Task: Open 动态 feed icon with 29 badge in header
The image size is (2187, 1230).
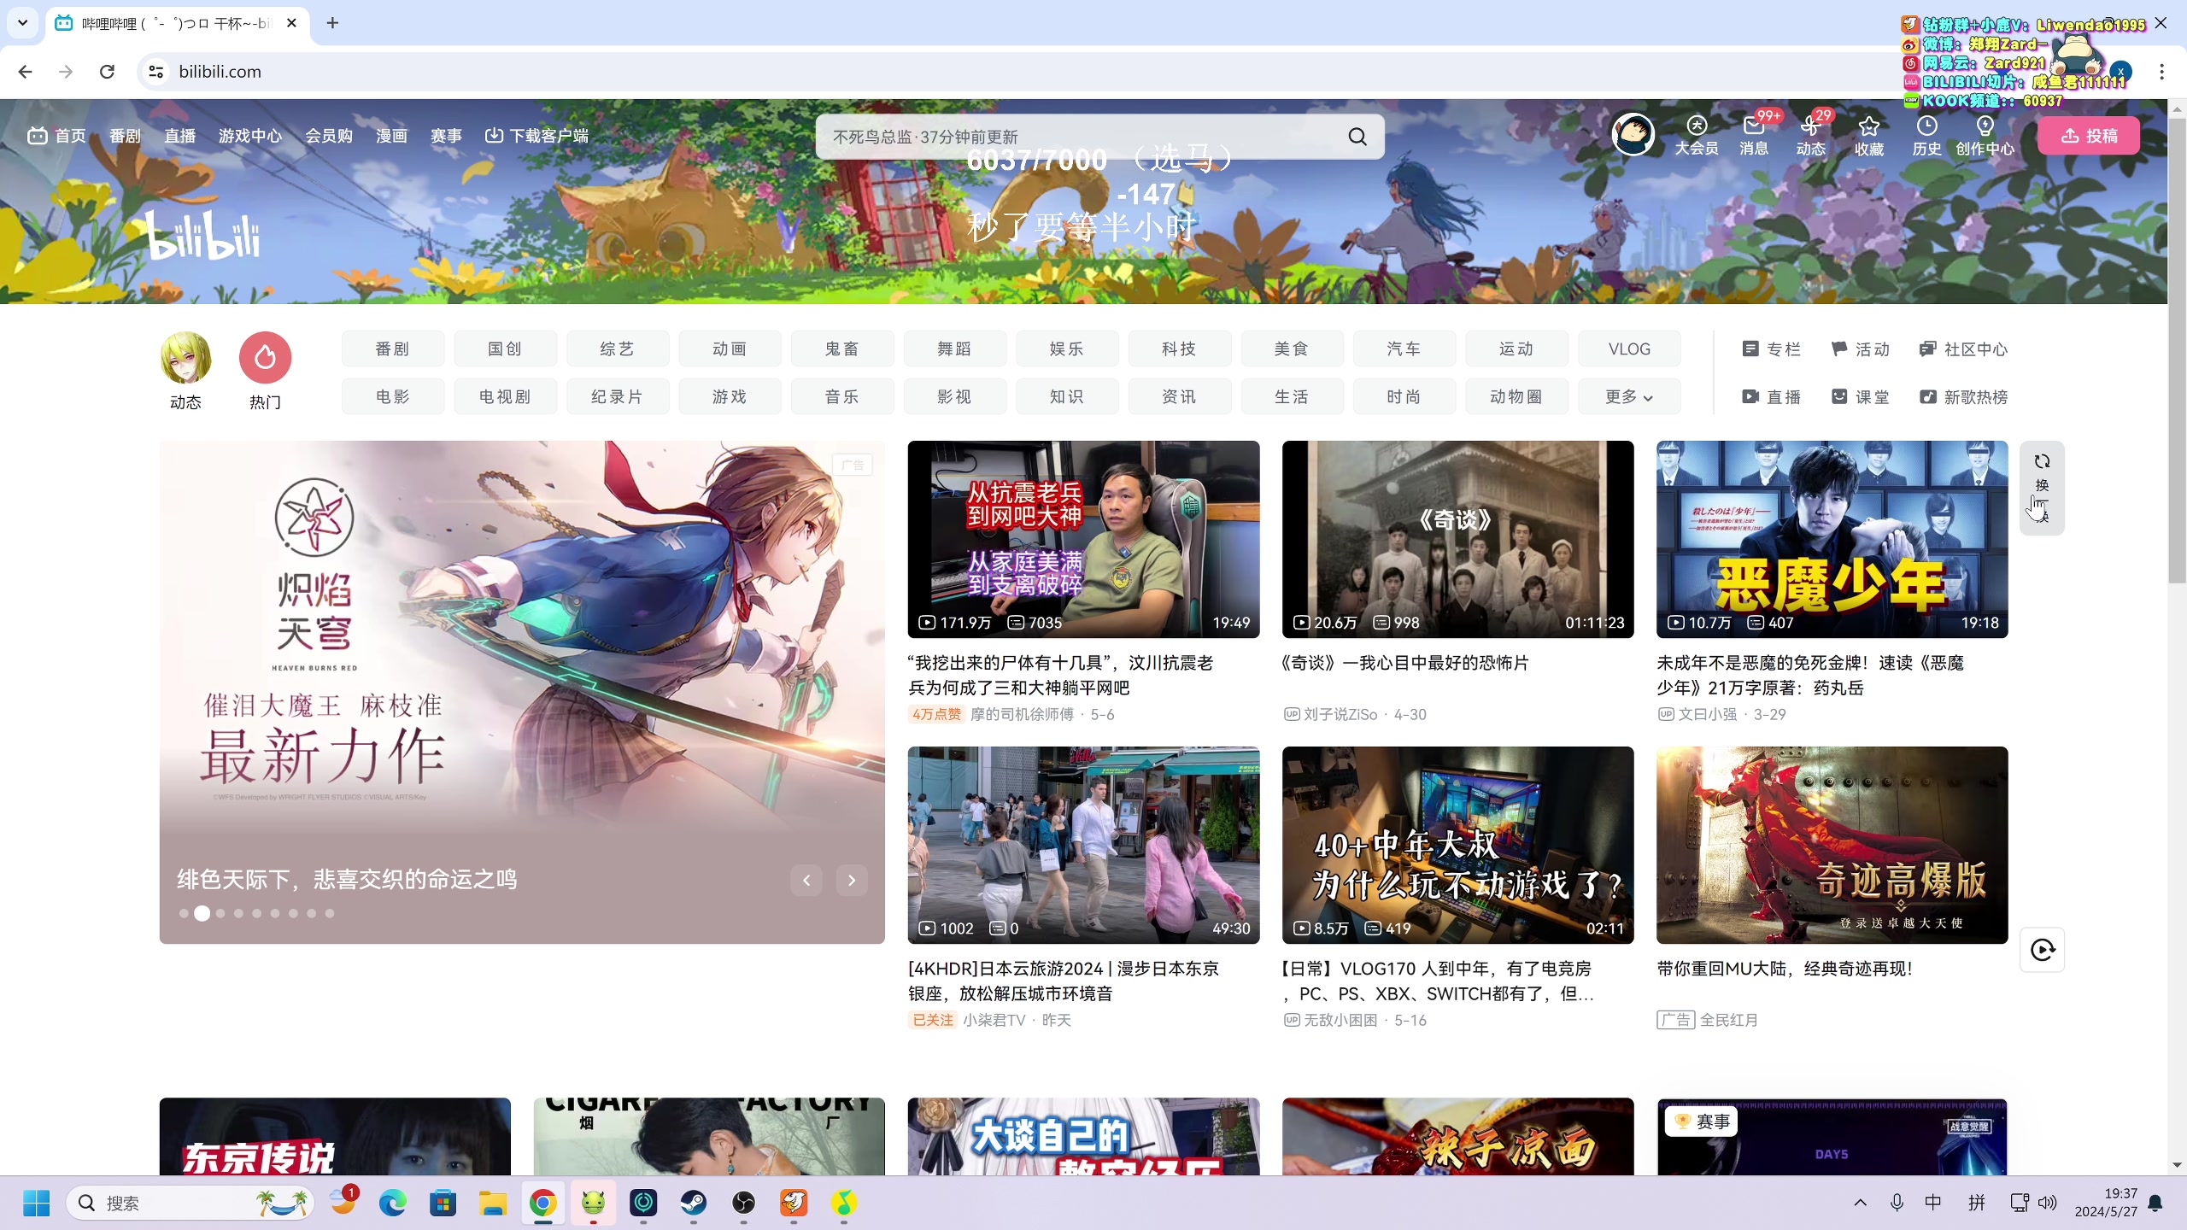Action: (1810, 136)
